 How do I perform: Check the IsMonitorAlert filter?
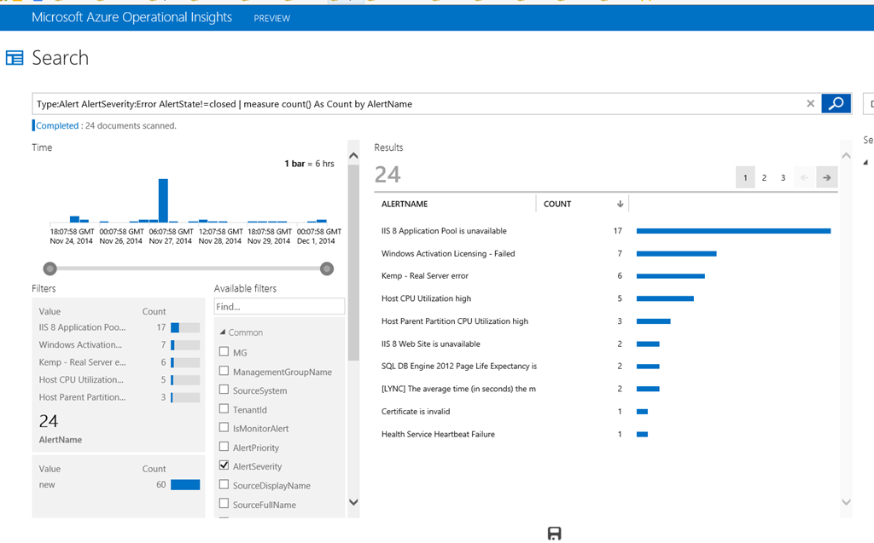pos(224,428)
